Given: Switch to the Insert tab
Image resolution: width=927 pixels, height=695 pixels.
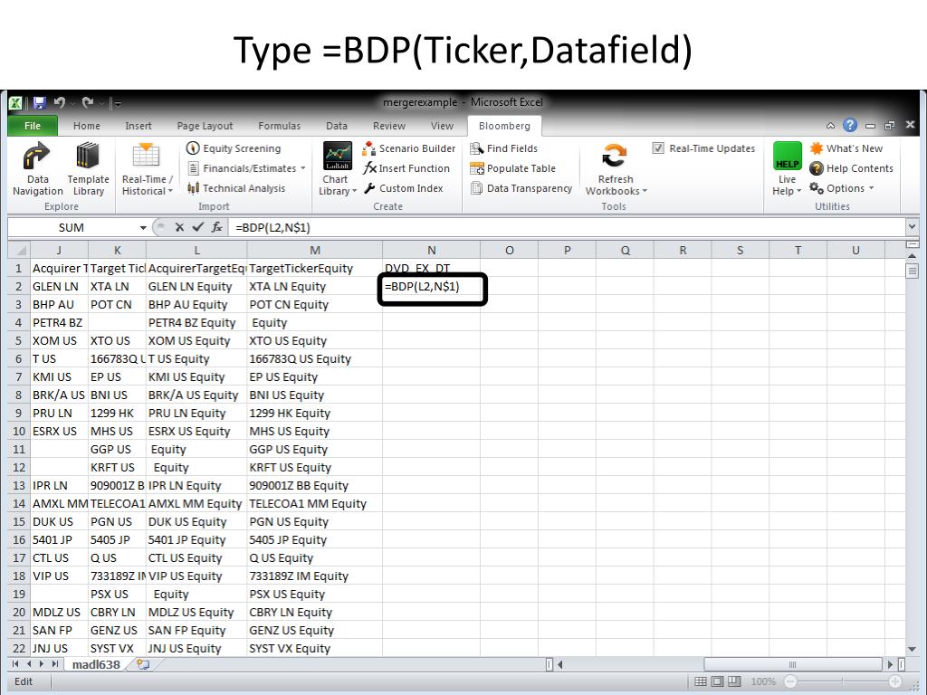Looking at the screenshot, I should (139, 125).
